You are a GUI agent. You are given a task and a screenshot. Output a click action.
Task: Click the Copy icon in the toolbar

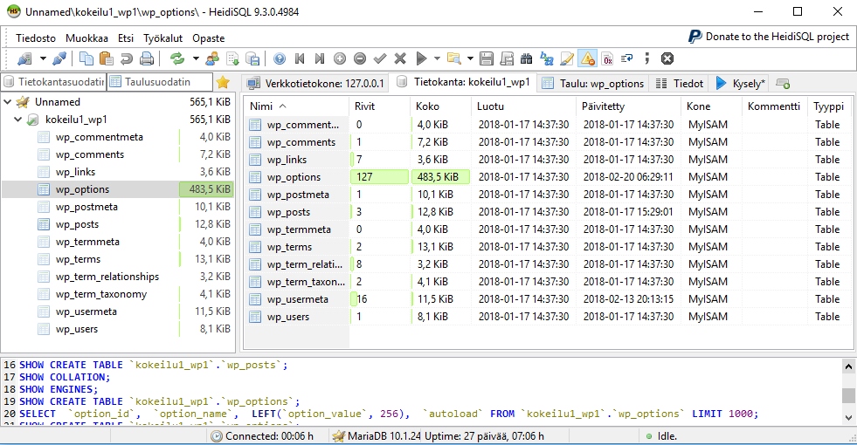pos(86,58)
